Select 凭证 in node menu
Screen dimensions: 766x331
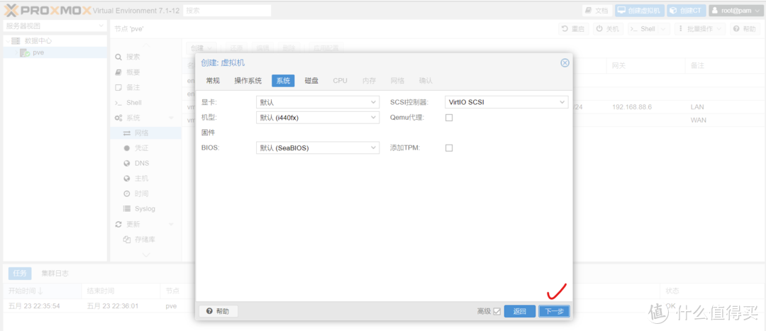(x=145, y=148)
